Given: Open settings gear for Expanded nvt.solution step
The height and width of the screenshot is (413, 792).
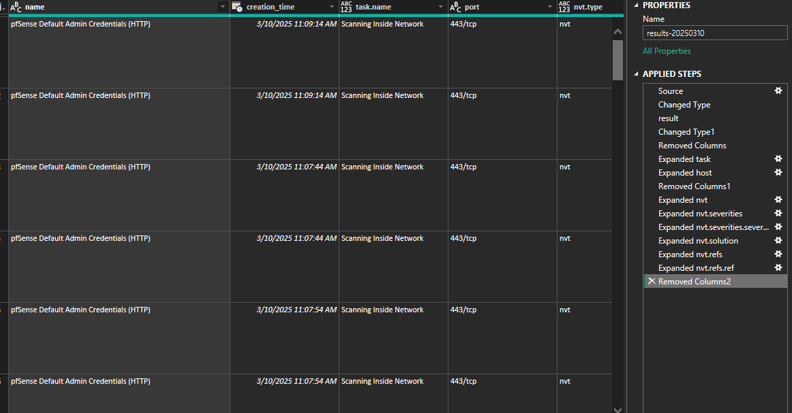Looking at the screenshot, I should click(x=778, y=241).
